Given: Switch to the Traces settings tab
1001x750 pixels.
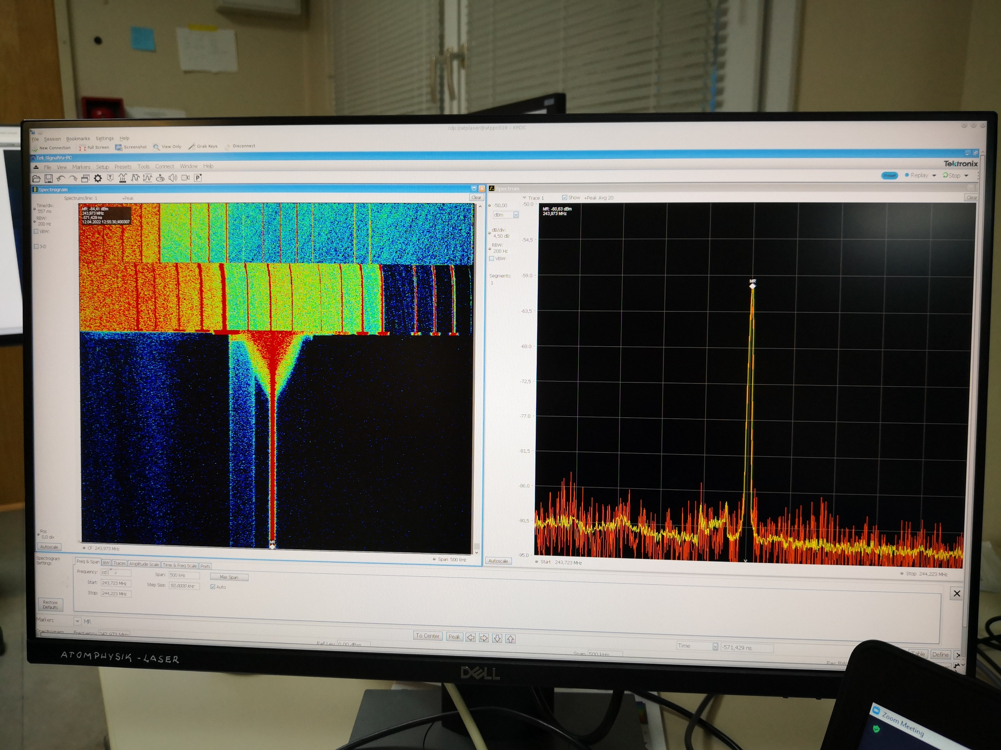Looking at the screenshot, I should point(120,563).
